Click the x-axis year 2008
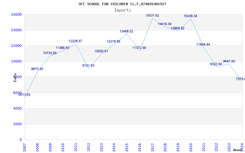The width and height of the screenshot is (245, 153). (x=37, y=147)
